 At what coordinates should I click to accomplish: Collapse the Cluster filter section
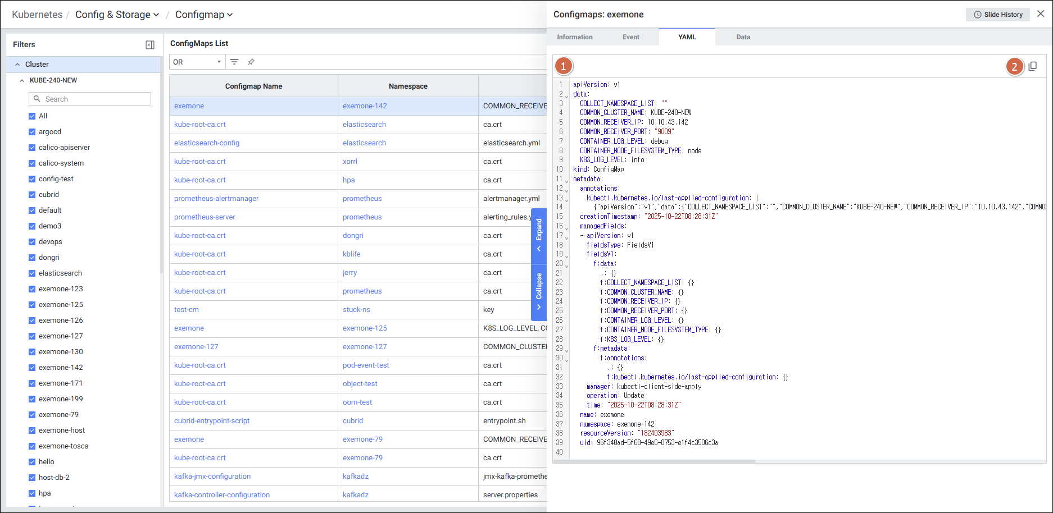[x=17, y=65]
